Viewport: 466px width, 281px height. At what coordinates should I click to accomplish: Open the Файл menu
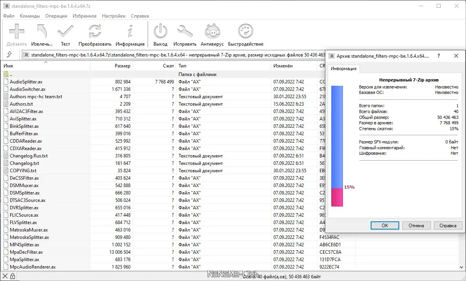(9, 16)
